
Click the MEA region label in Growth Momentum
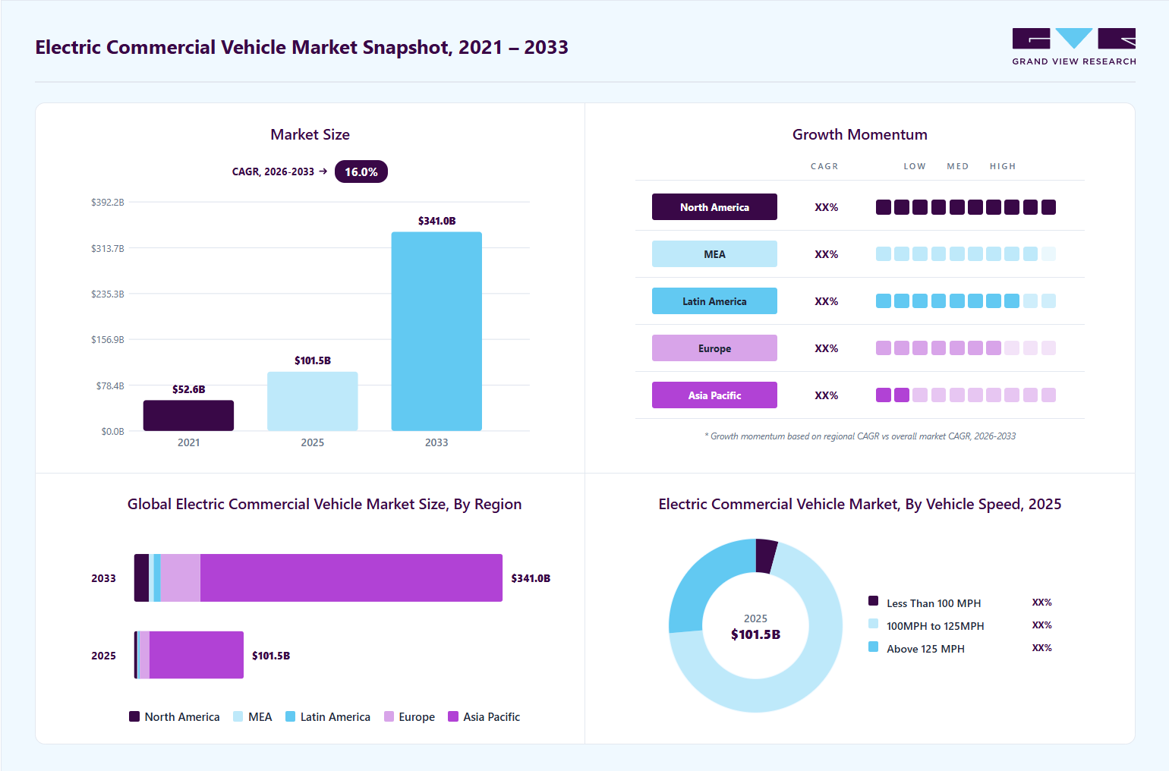click(x=714, y=254)
